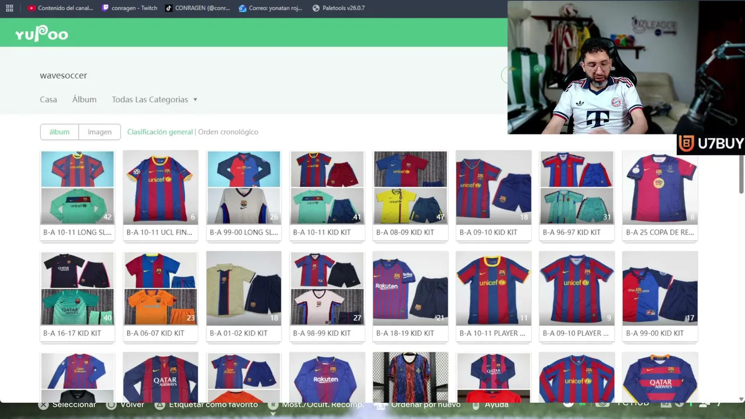
Task: Open the Paletools v26.0.7 bookmark
Action: point(338,8)
